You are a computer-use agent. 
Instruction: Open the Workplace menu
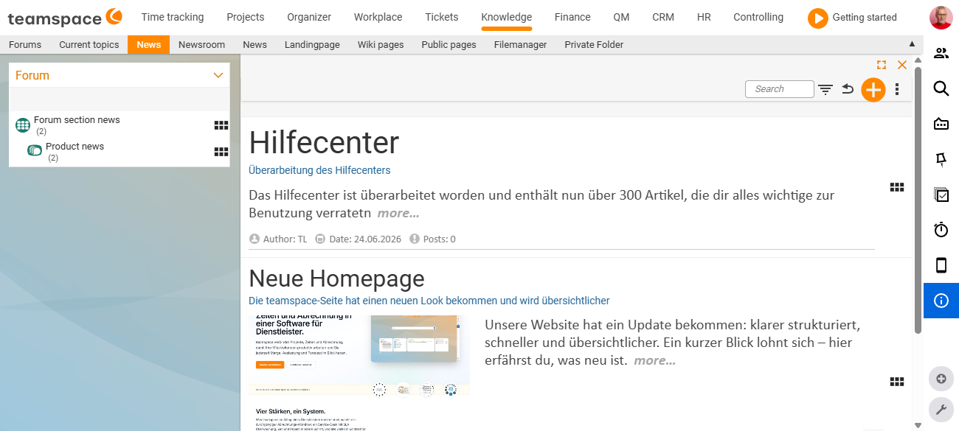(378, 17)
